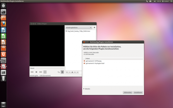Open Ubuntu One icon in dock
This screenshot has width=173, height=108.
point(3,54)
